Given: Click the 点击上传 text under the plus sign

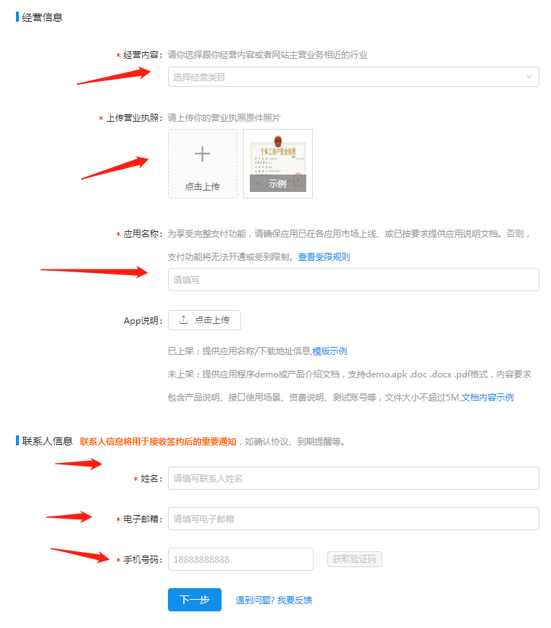Looking at the screenshot, I should 202,186.
